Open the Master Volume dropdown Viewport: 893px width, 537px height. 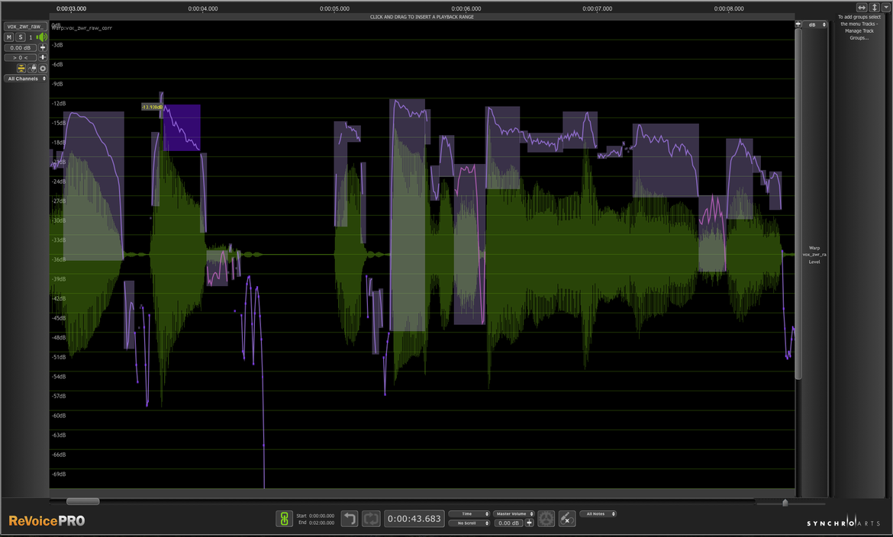click(x=514, y=513)
